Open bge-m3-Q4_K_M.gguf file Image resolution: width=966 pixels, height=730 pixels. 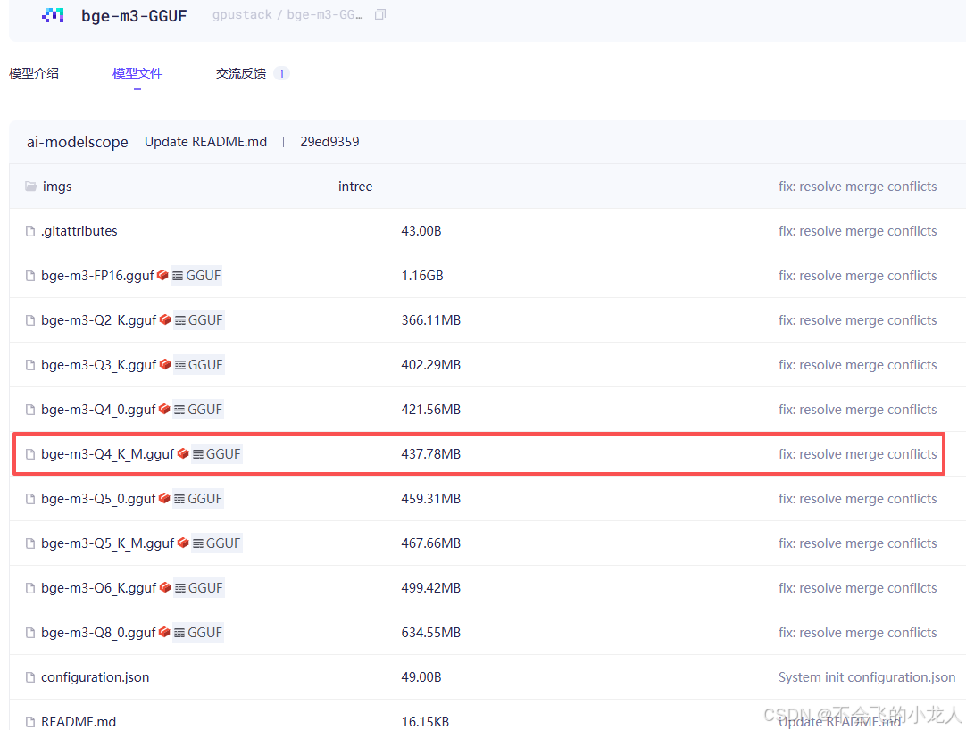(x=108, y=454)
